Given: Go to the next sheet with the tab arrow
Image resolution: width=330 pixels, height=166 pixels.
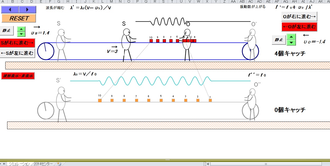Looking at the screenshot, I should point(1,164).
